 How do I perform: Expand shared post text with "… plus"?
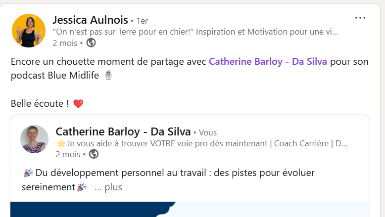point(108,187)
